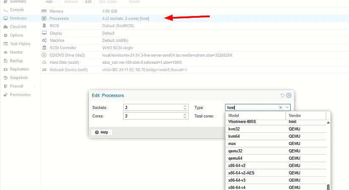Viewport: 349px width, 190px height.
Task: Open the Replication section
Action: (x=19, y=69)
